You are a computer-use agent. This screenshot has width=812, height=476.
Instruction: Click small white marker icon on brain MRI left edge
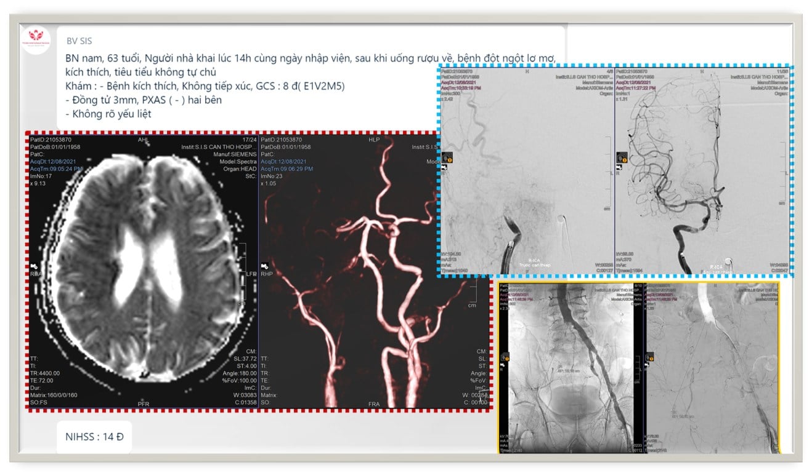[x=35, y=264]
